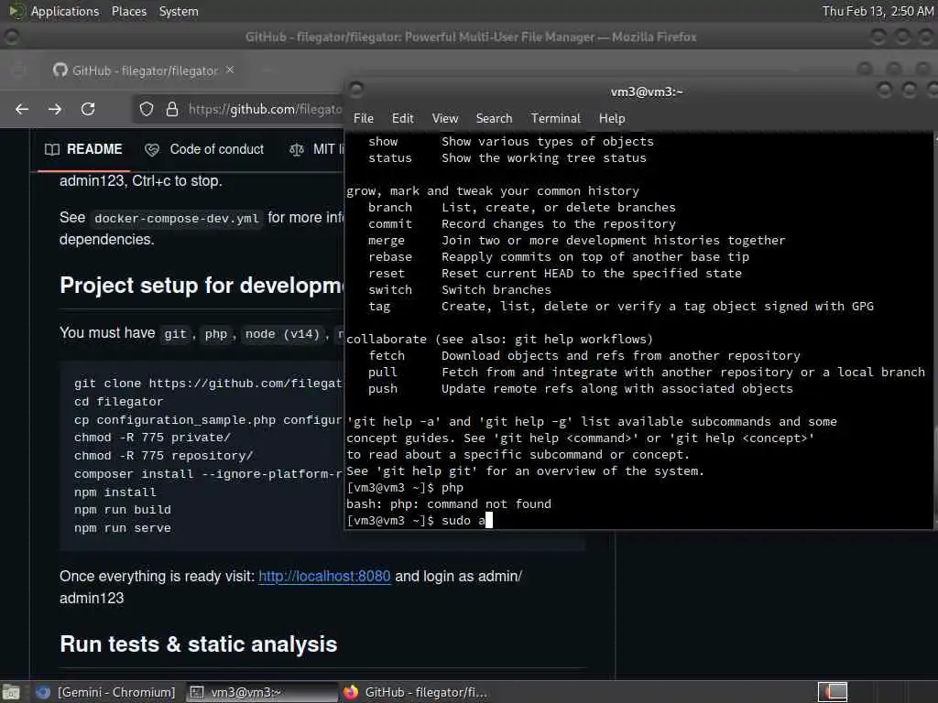Open the Code of conduct tab

[x=204, y=149]
